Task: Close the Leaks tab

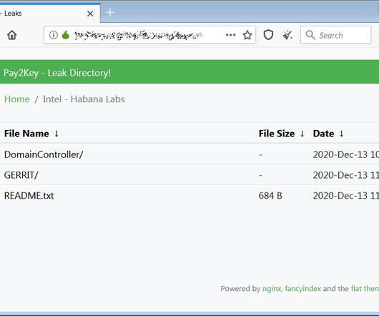Action: 90,14
